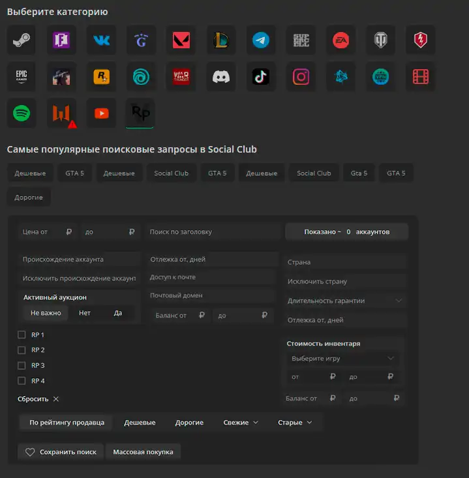469x478 pixels.
Task: Open the War Thunder category
Action: point(181,76)
